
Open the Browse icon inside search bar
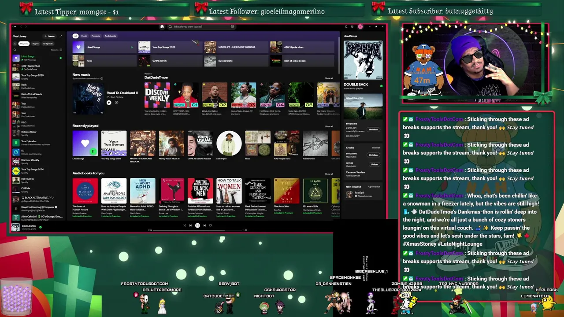(232, 27)
